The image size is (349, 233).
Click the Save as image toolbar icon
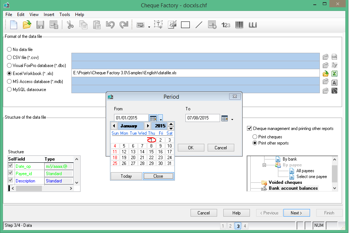point(54,25)
